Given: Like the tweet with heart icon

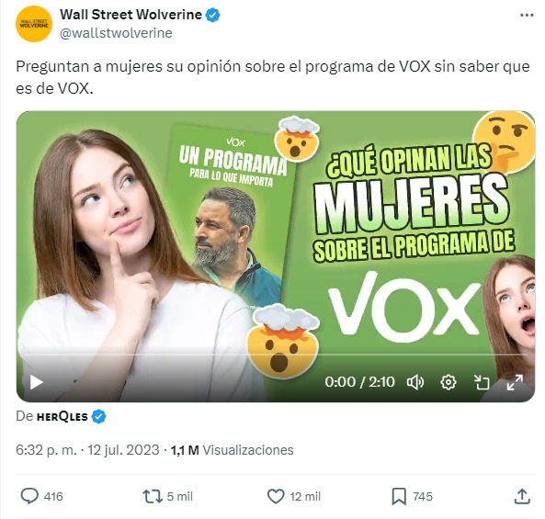Looking at the screenshot, I should point(276,496).
